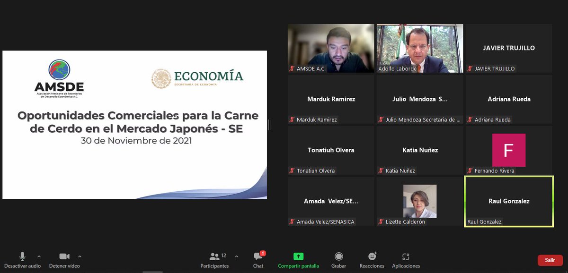The image size is (568, 273).
Task: Click the date text 30 de Noviembre de 2021
Action: click(x=136, y=141)
